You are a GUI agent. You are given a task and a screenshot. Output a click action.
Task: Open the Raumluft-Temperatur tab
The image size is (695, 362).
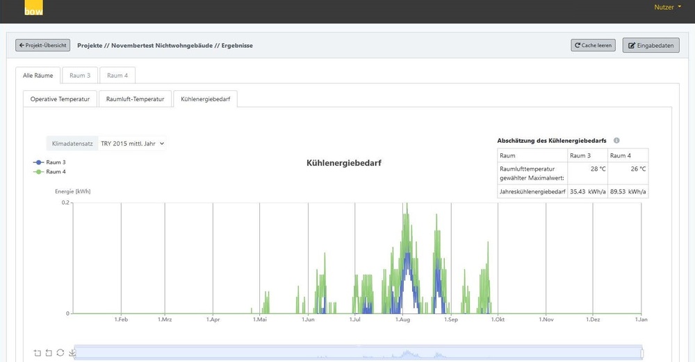coord(135,99)
